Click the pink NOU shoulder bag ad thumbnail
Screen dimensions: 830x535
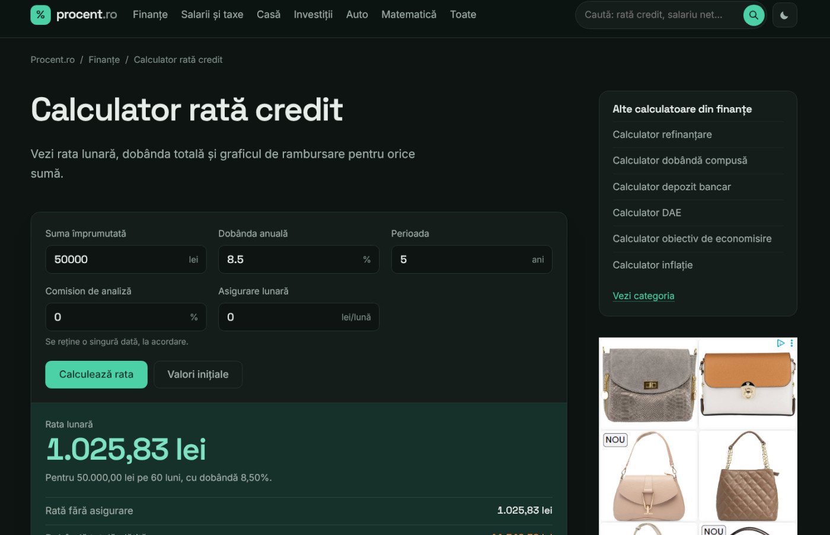pos(649,476)
